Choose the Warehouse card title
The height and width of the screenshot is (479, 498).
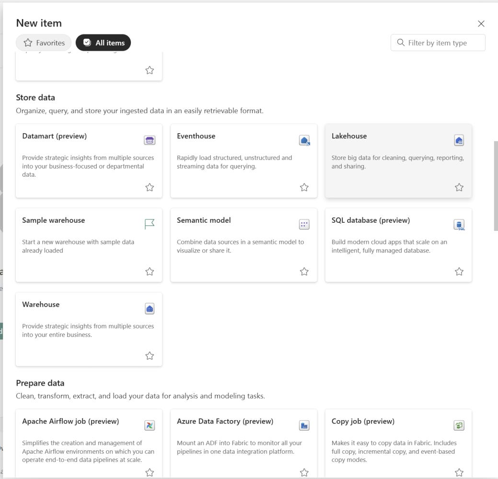(x=41, y=305)
